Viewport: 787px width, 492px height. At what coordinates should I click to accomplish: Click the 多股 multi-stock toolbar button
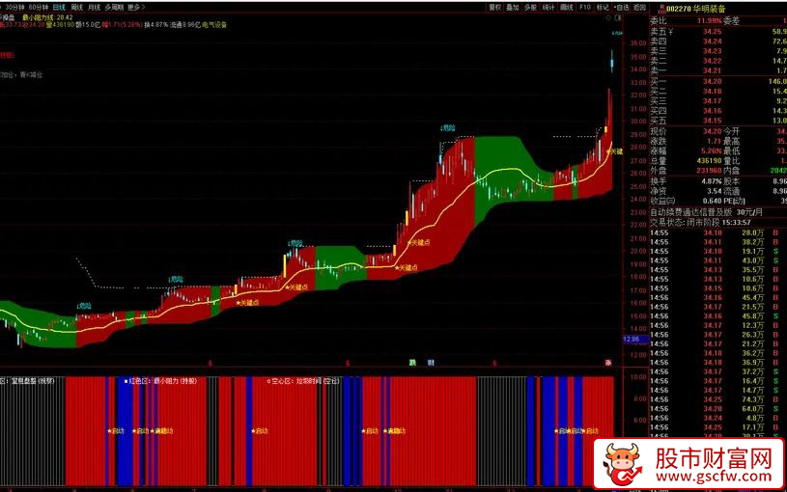pos(530,8)
